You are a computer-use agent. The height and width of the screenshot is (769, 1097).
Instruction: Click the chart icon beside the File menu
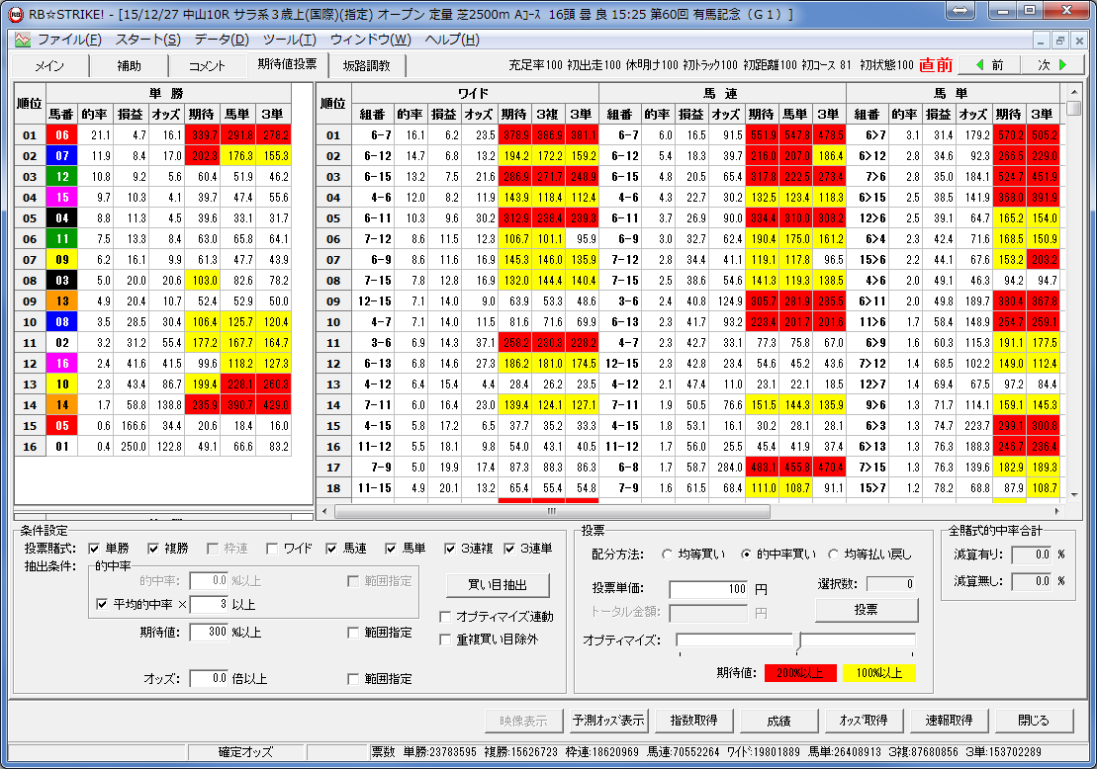click(23, 40)
